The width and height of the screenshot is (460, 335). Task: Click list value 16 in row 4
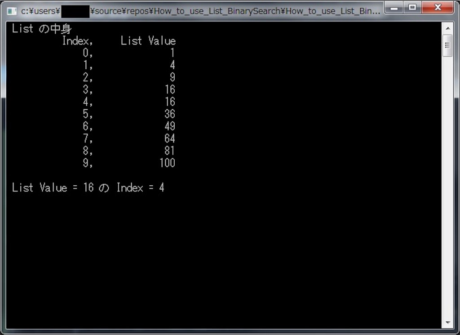tap(170, 102)
